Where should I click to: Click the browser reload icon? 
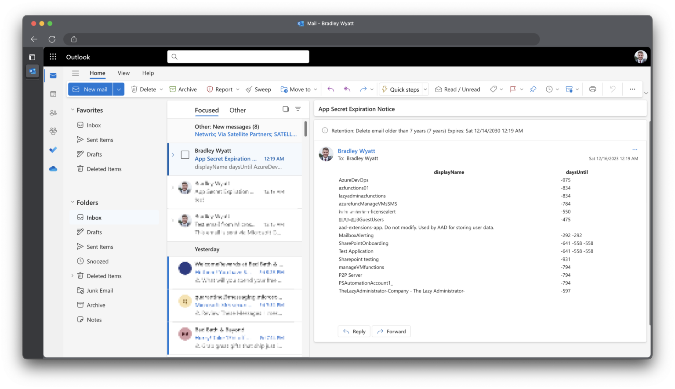[52, 39]
